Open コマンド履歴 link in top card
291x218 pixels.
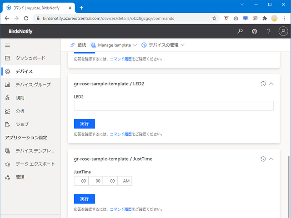point(121,59)
